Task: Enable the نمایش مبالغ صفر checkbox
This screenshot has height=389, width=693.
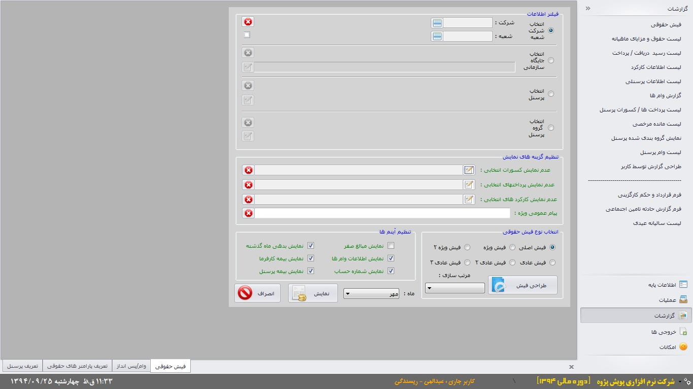Action: pyautogui.click(x=391, y=245)
